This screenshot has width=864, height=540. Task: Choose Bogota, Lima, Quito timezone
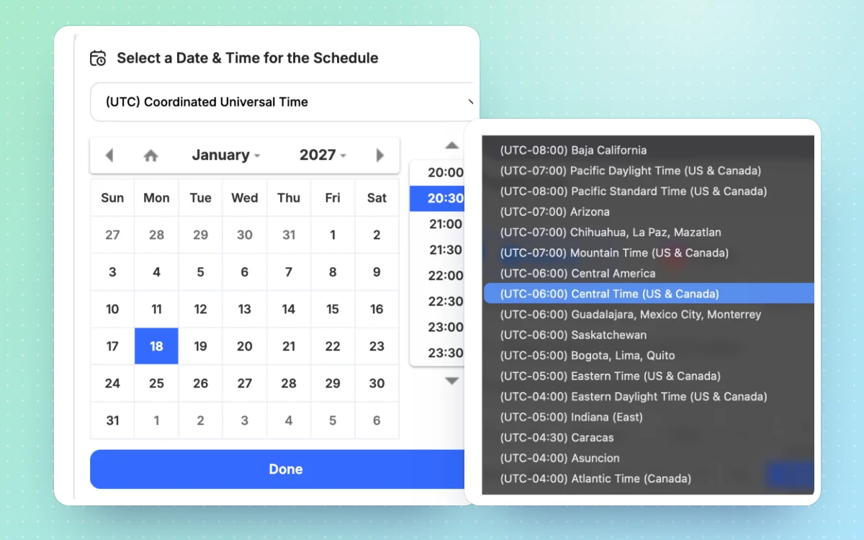pyautogui.click(x=649, y=356)
